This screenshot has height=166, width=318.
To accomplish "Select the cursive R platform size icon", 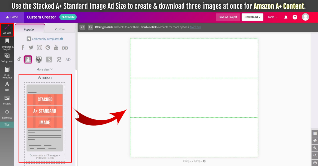I will tap(59, 59).
